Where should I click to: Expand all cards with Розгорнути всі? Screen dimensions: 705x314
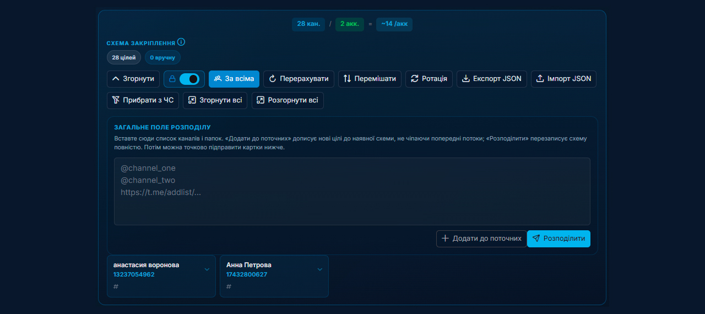pyautogui.click(x=288, y=100)
